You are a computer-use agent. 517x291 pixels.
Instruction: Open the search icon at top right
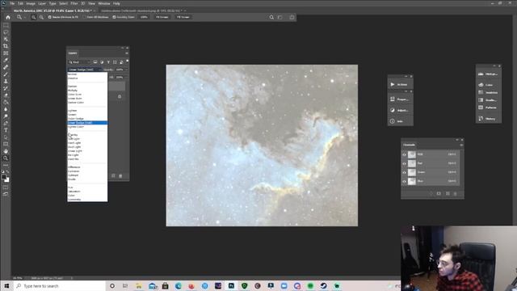tap(271, 17)
